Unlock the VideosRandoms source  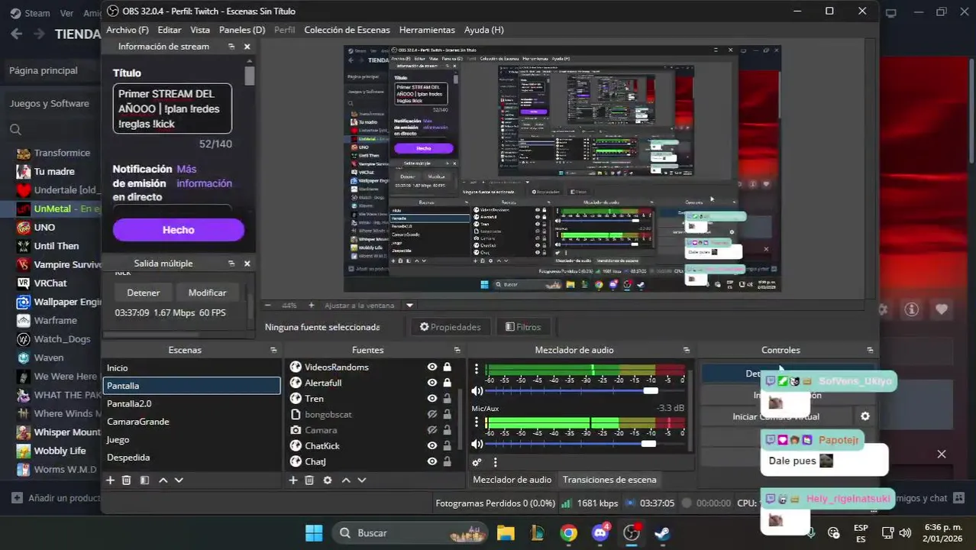click(x=448, y=367)
